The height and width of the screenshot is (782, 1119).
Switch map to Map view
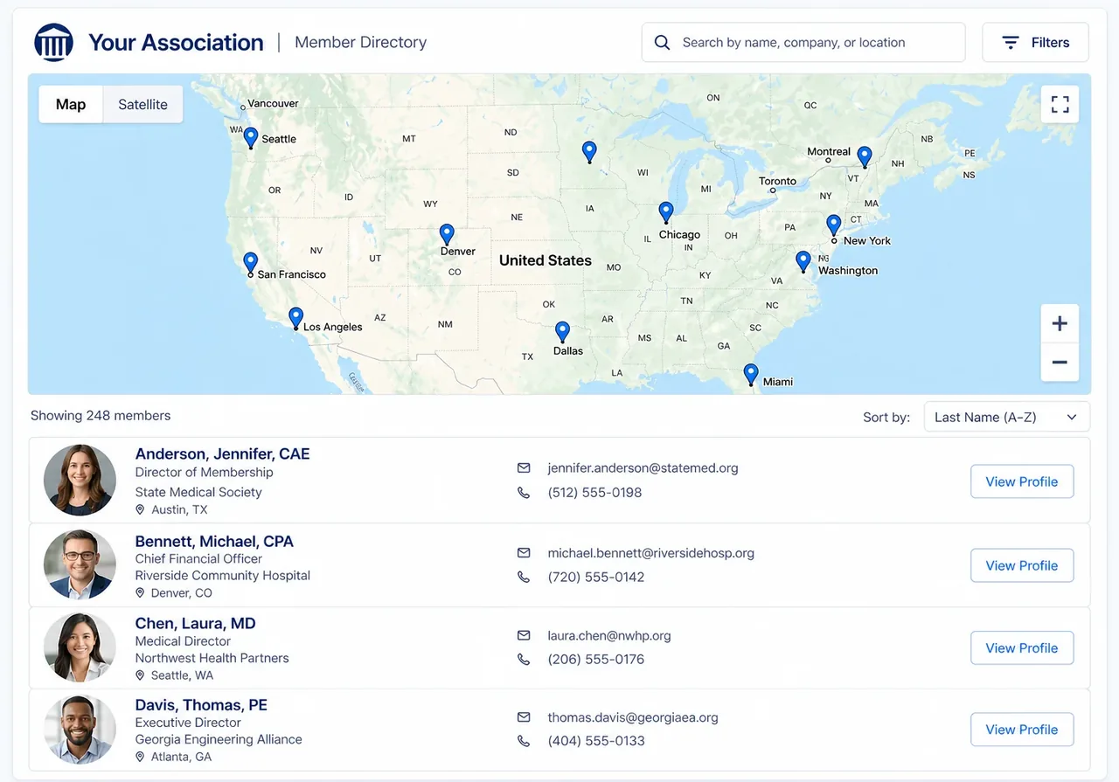tap(71, 105)
